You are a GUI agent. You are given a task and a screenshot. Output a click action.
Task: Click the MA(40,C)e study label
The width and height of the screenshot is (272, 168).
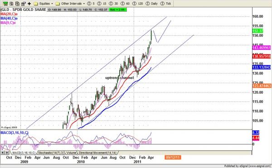(9, 19)
